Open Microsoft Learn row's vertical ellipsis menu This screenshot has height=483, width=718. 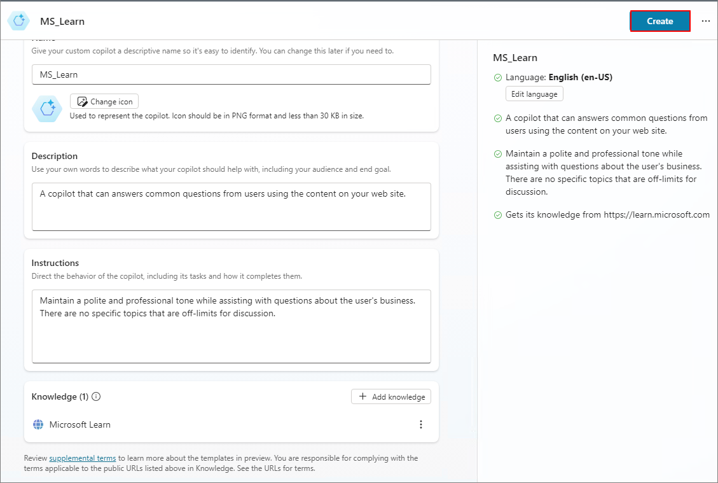(x=421, y=424)
